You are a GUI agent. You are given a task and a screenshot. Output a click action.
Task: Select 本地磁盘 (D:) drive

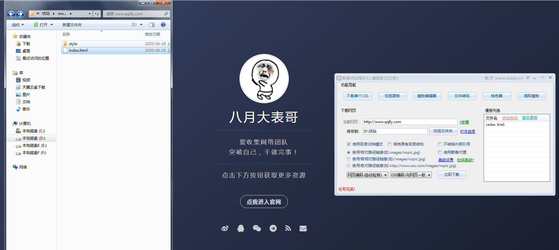(33, 138)
